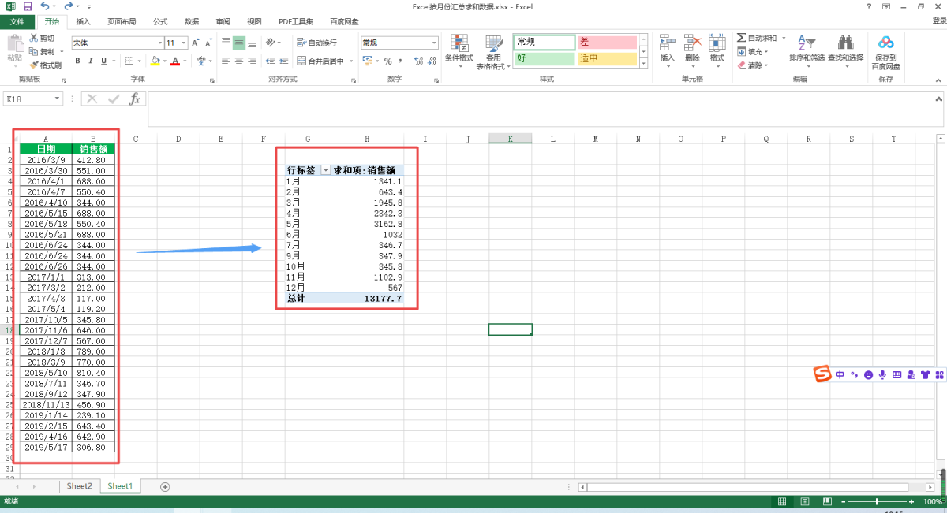
Task: Open the number format dropdown (常规)
Action: click(x=434, y=43)
